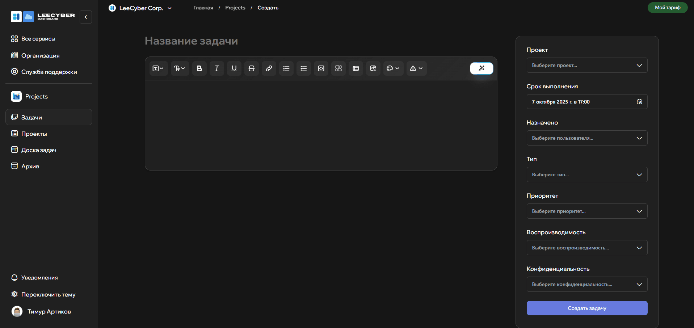Toggle italic text formatting
Viewport: 694px width, 328px height.
point(216,68)
